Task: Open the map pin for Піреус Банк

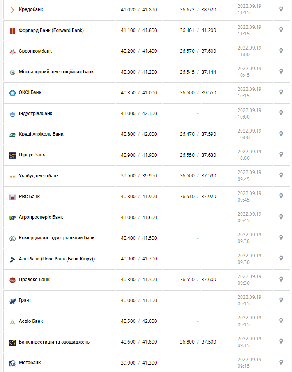Action: coord(281,155)
